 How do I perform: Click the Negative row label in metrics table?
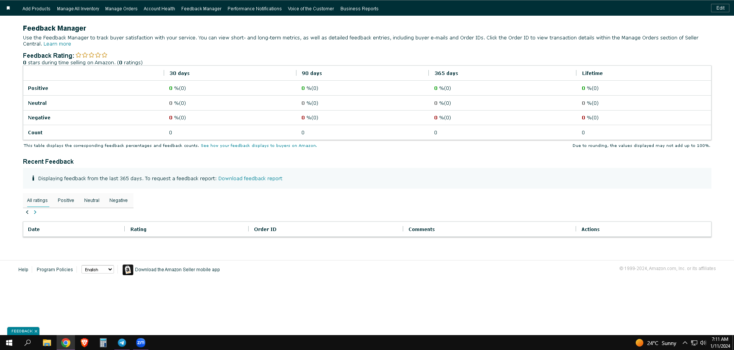pos(39,118)
